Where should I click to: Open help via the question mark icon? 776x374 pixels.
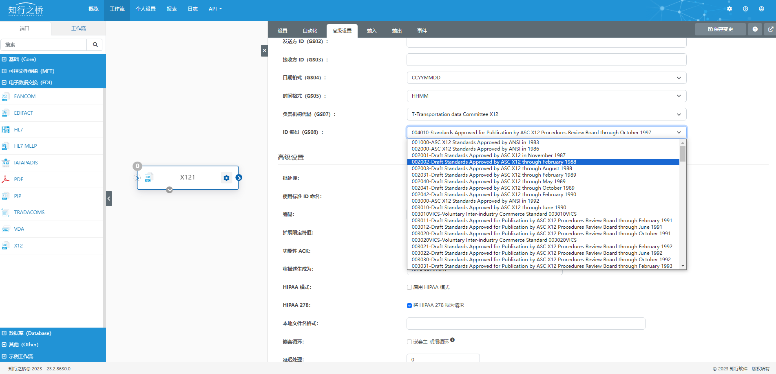click(x=745, y=9)
